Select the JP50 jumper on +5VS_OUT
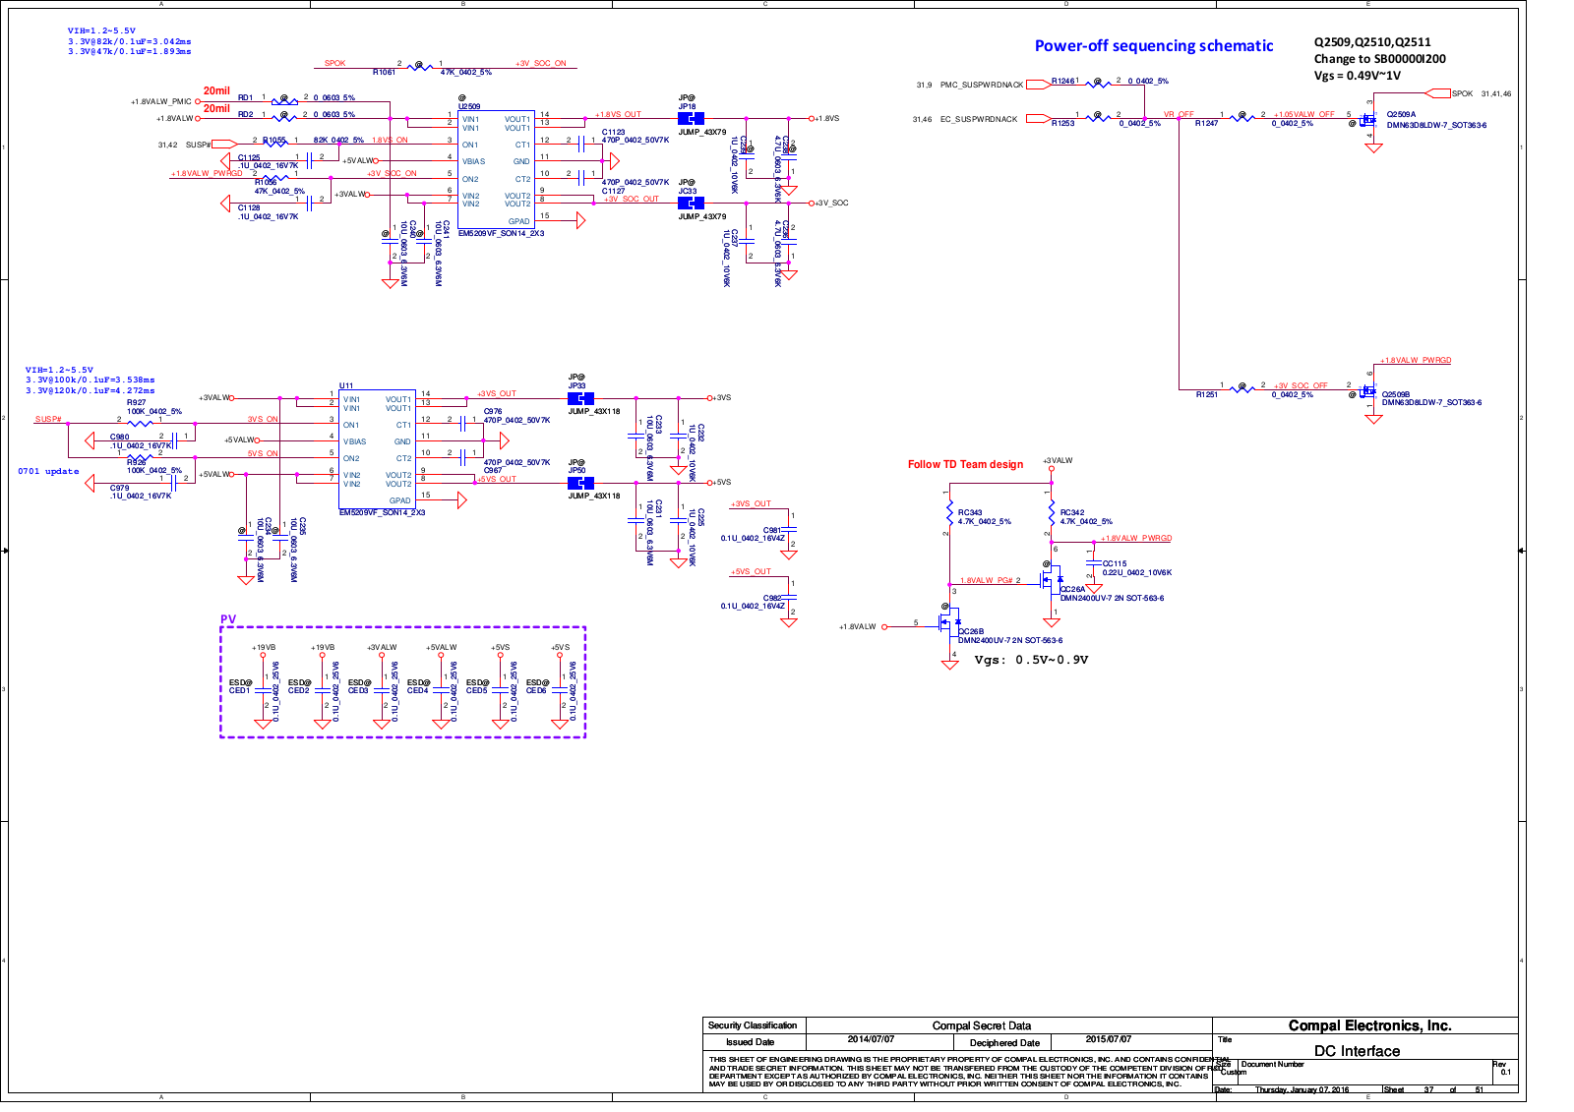The width and height of the screenshot is (1574, 1112). (580, 483)
